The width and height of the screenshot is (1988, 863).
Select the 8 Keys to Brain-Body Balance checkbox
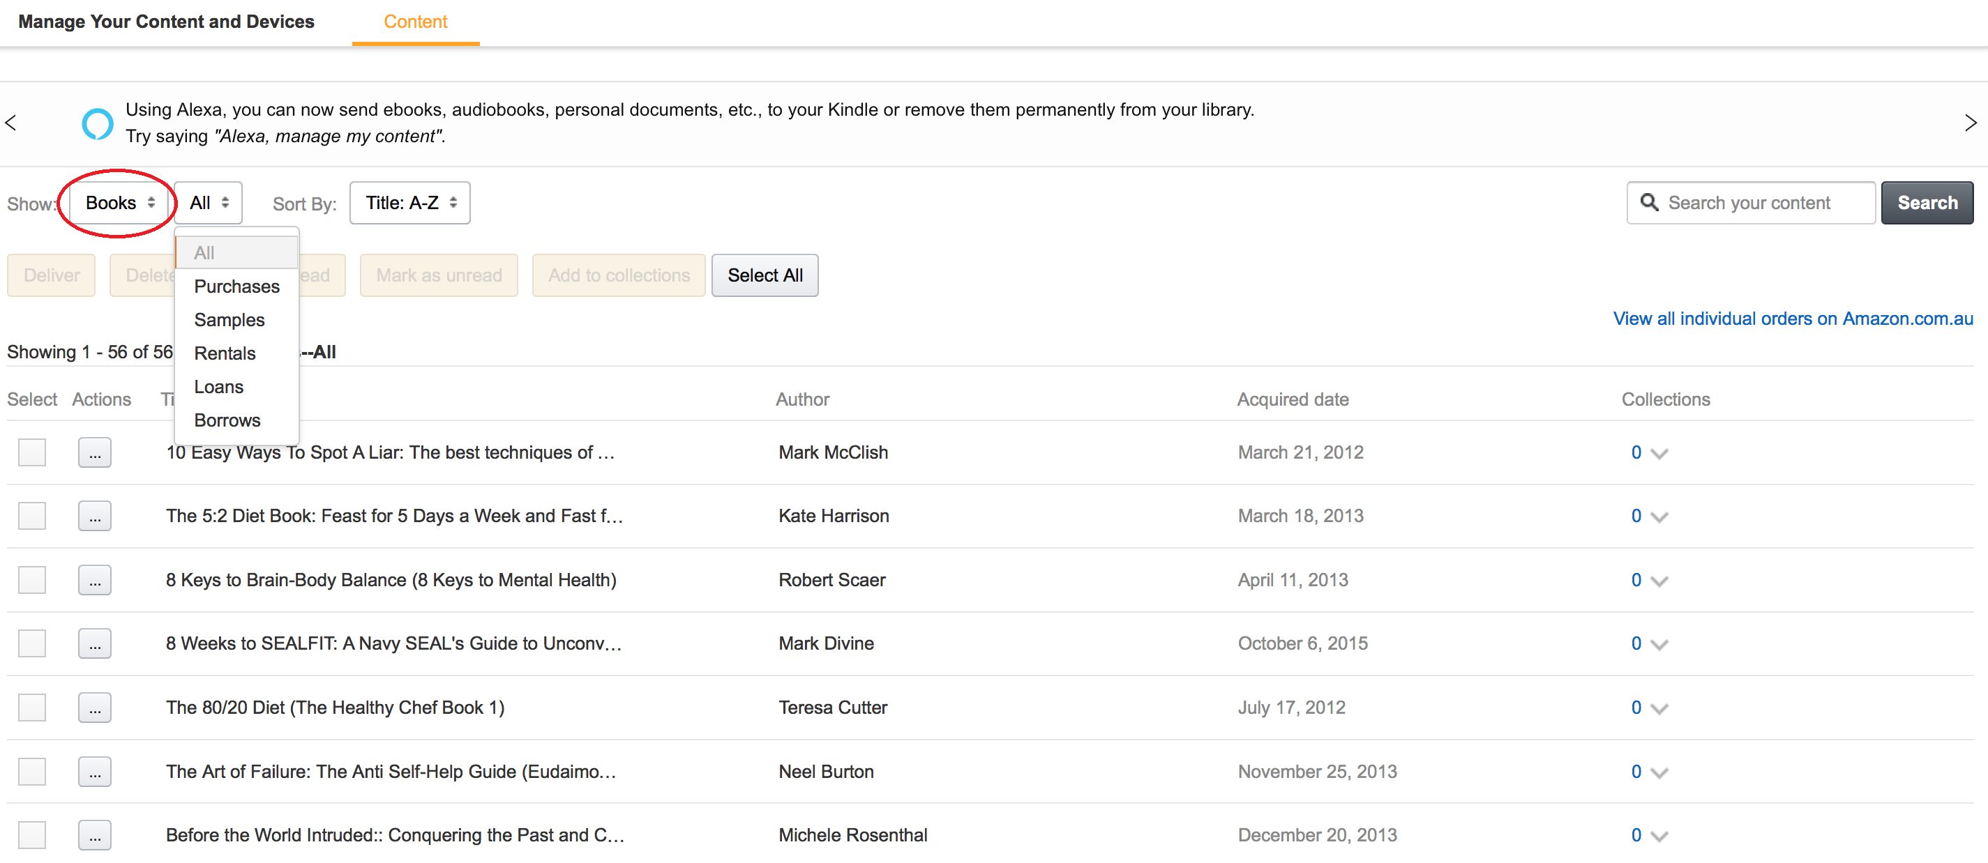click(x=32, y=580)
